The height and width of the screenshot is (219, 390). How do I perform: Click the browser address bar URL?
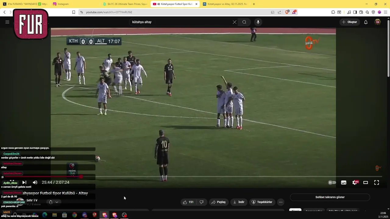[x=109, y=12]
